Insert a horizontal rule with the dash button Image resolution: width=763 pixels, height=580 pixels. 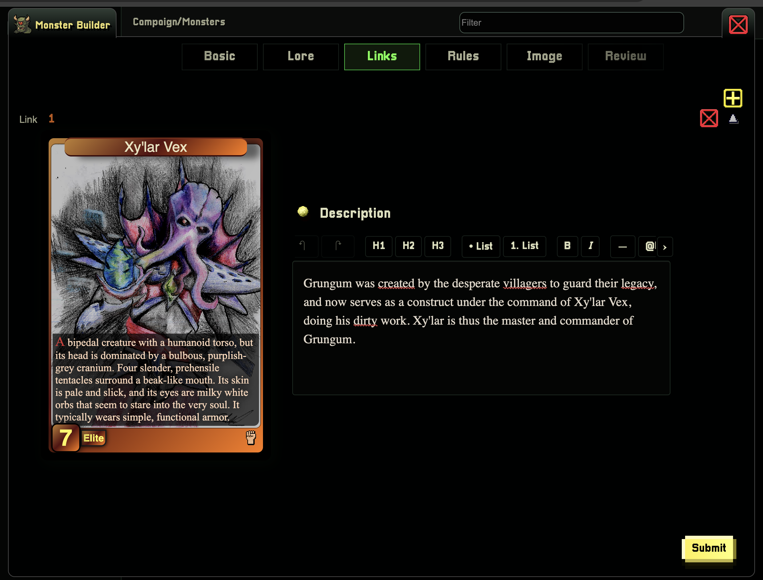pyautogui.click(x=622, y=246)
